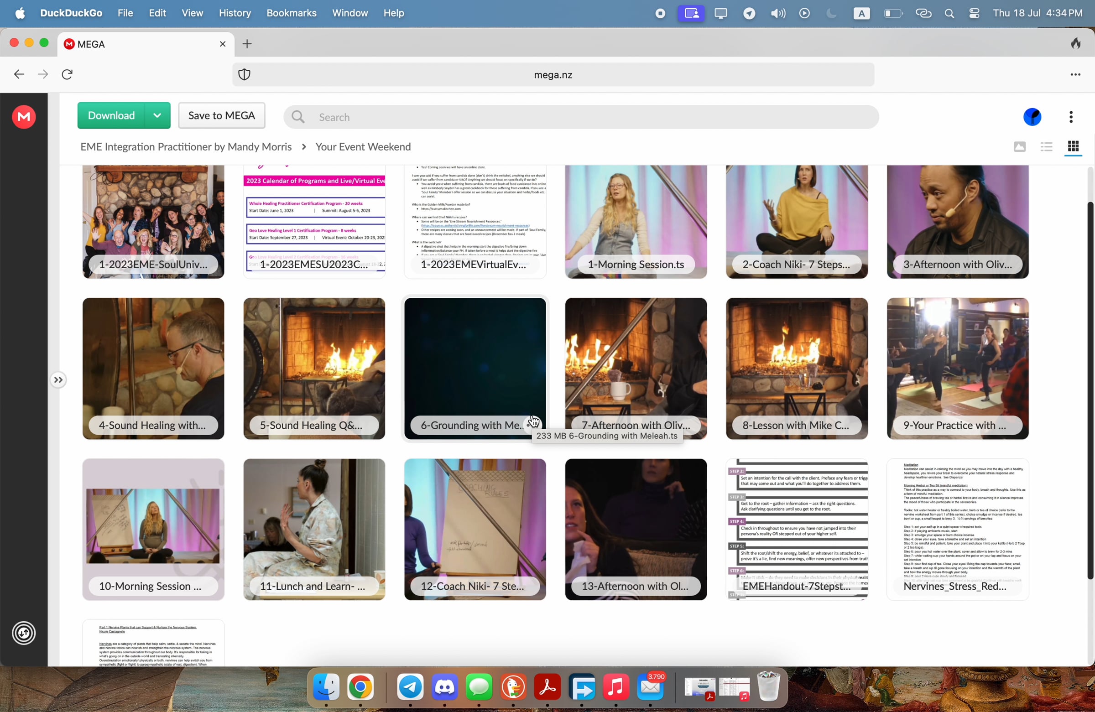This screenshot has width=1095, height=712.
Task: Open the 1-Morning Session.ts video
Action: pos(636,222)
